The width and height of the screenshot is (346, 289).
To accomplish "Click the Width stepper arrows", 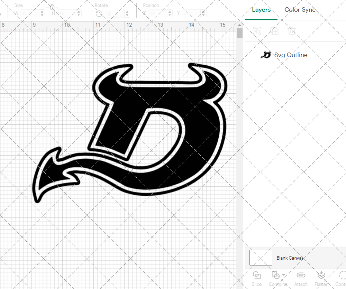I will (42, 14).
